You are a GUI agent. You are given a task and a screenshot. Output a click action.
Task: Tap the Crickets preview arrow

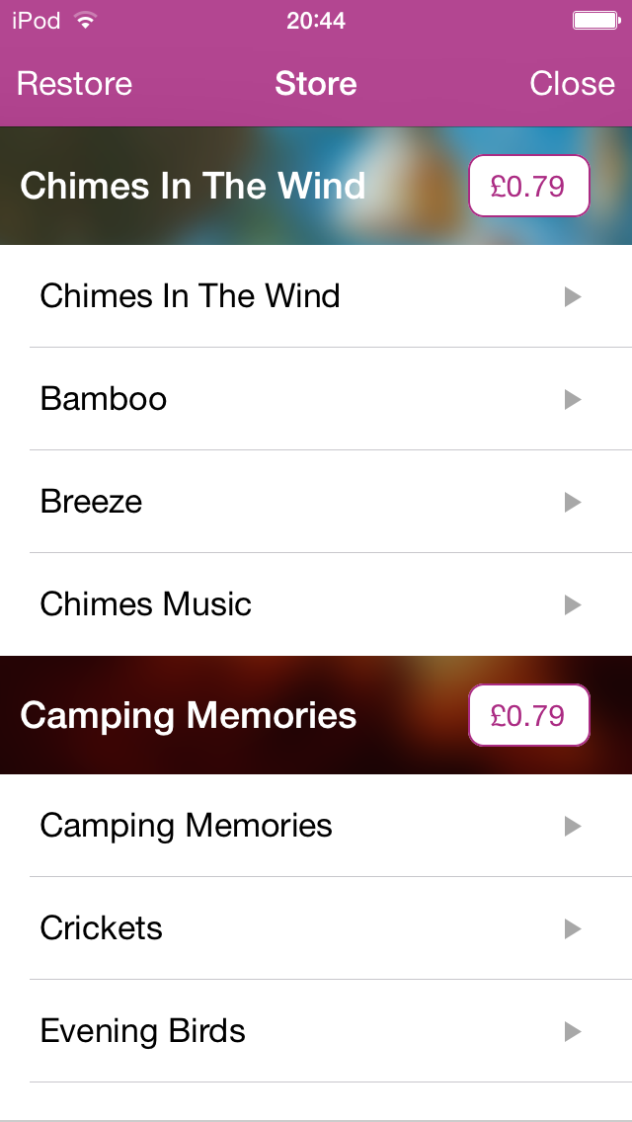tap(572, 928)
